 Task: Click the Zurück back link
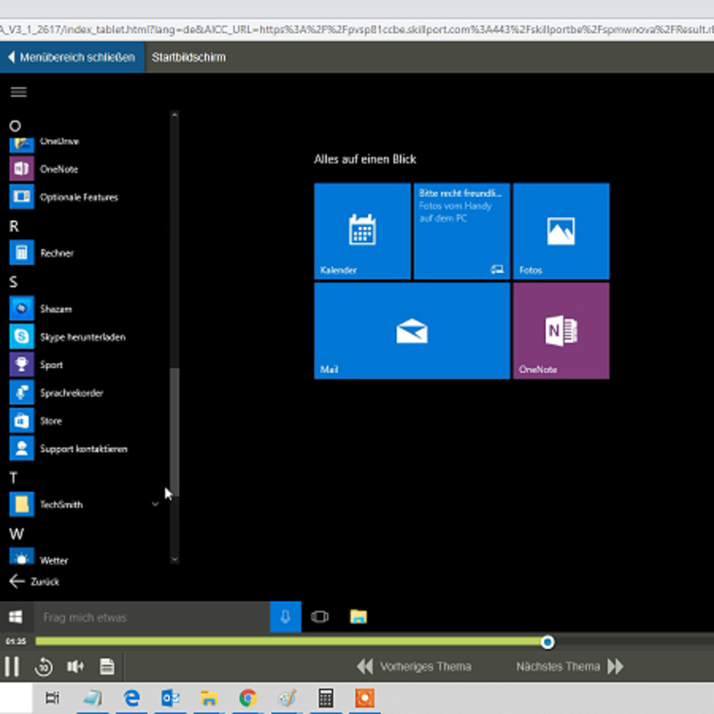[x=35, y=582]
